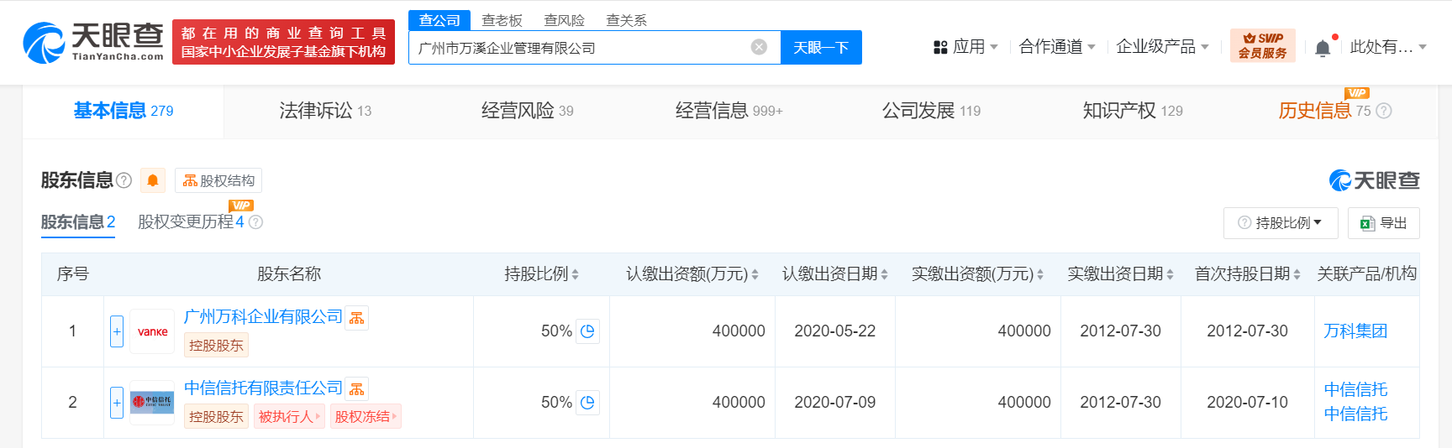
Task: Select the 查风险 search tab
Action: click(x=564, y=20)
